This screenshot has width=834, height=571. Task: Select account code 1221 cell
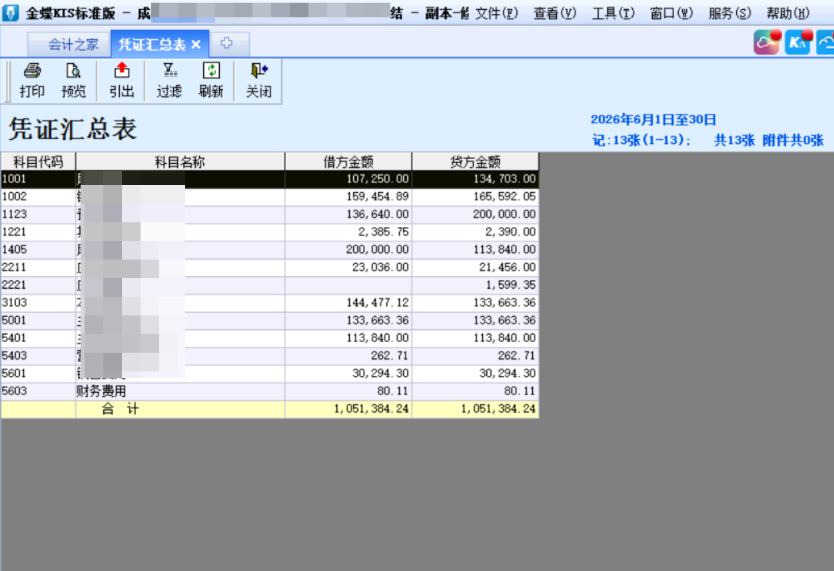pos(38,232)
